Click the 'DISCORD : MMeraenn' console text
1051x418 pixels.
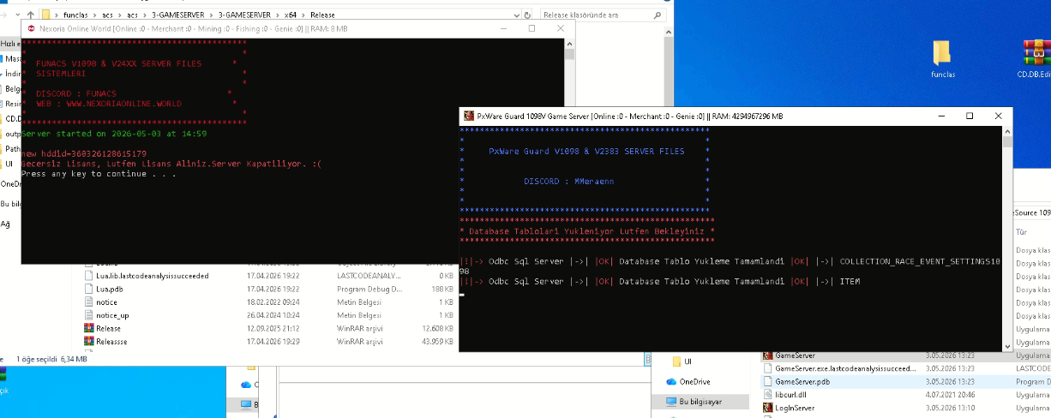click(569, 182)
